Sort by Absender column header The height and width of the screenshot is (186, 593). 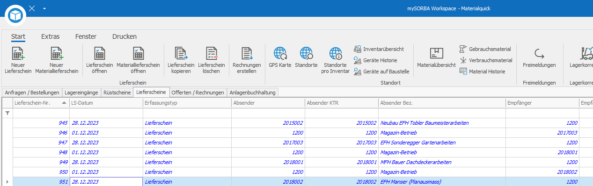coord(268,103)
